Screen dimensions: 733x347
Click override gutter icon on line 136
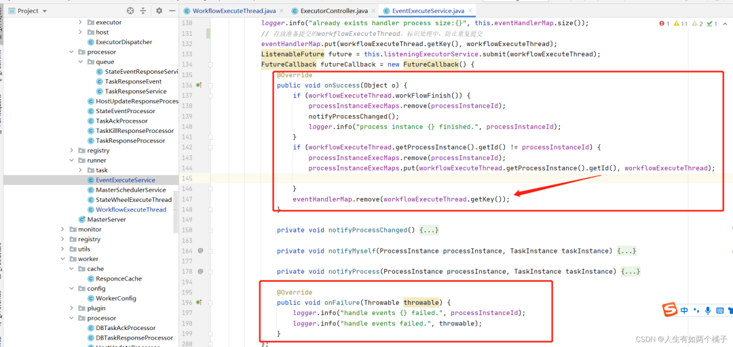click(199, 85)
